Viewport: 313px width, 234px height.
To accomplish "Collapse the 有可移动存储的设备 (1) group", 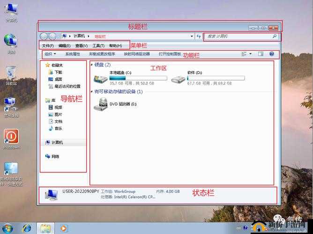I will coord(92,92).
